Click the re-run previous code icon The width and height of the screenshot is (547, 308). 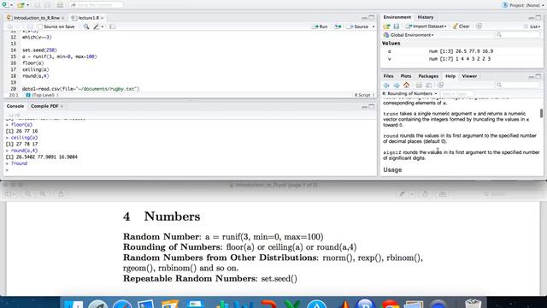pos(338,27)
